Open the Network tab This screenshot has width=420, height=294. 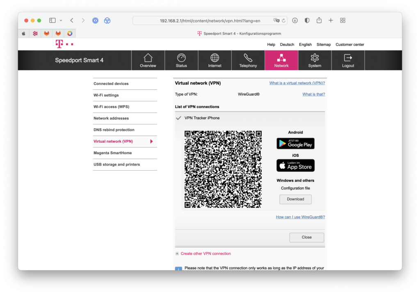click(281, 60)
